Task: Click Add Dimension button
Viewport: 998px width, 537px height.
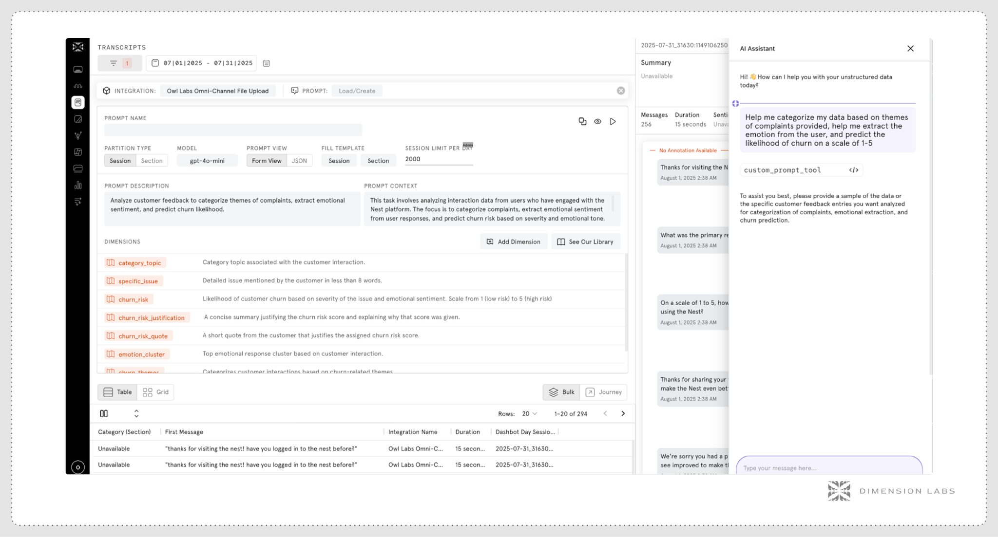Action: 513,241
